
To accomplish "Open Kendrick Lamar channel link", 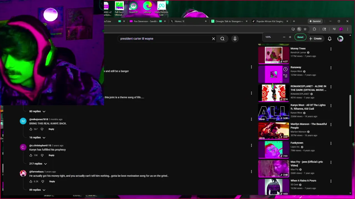I will (x=298, y=53).
